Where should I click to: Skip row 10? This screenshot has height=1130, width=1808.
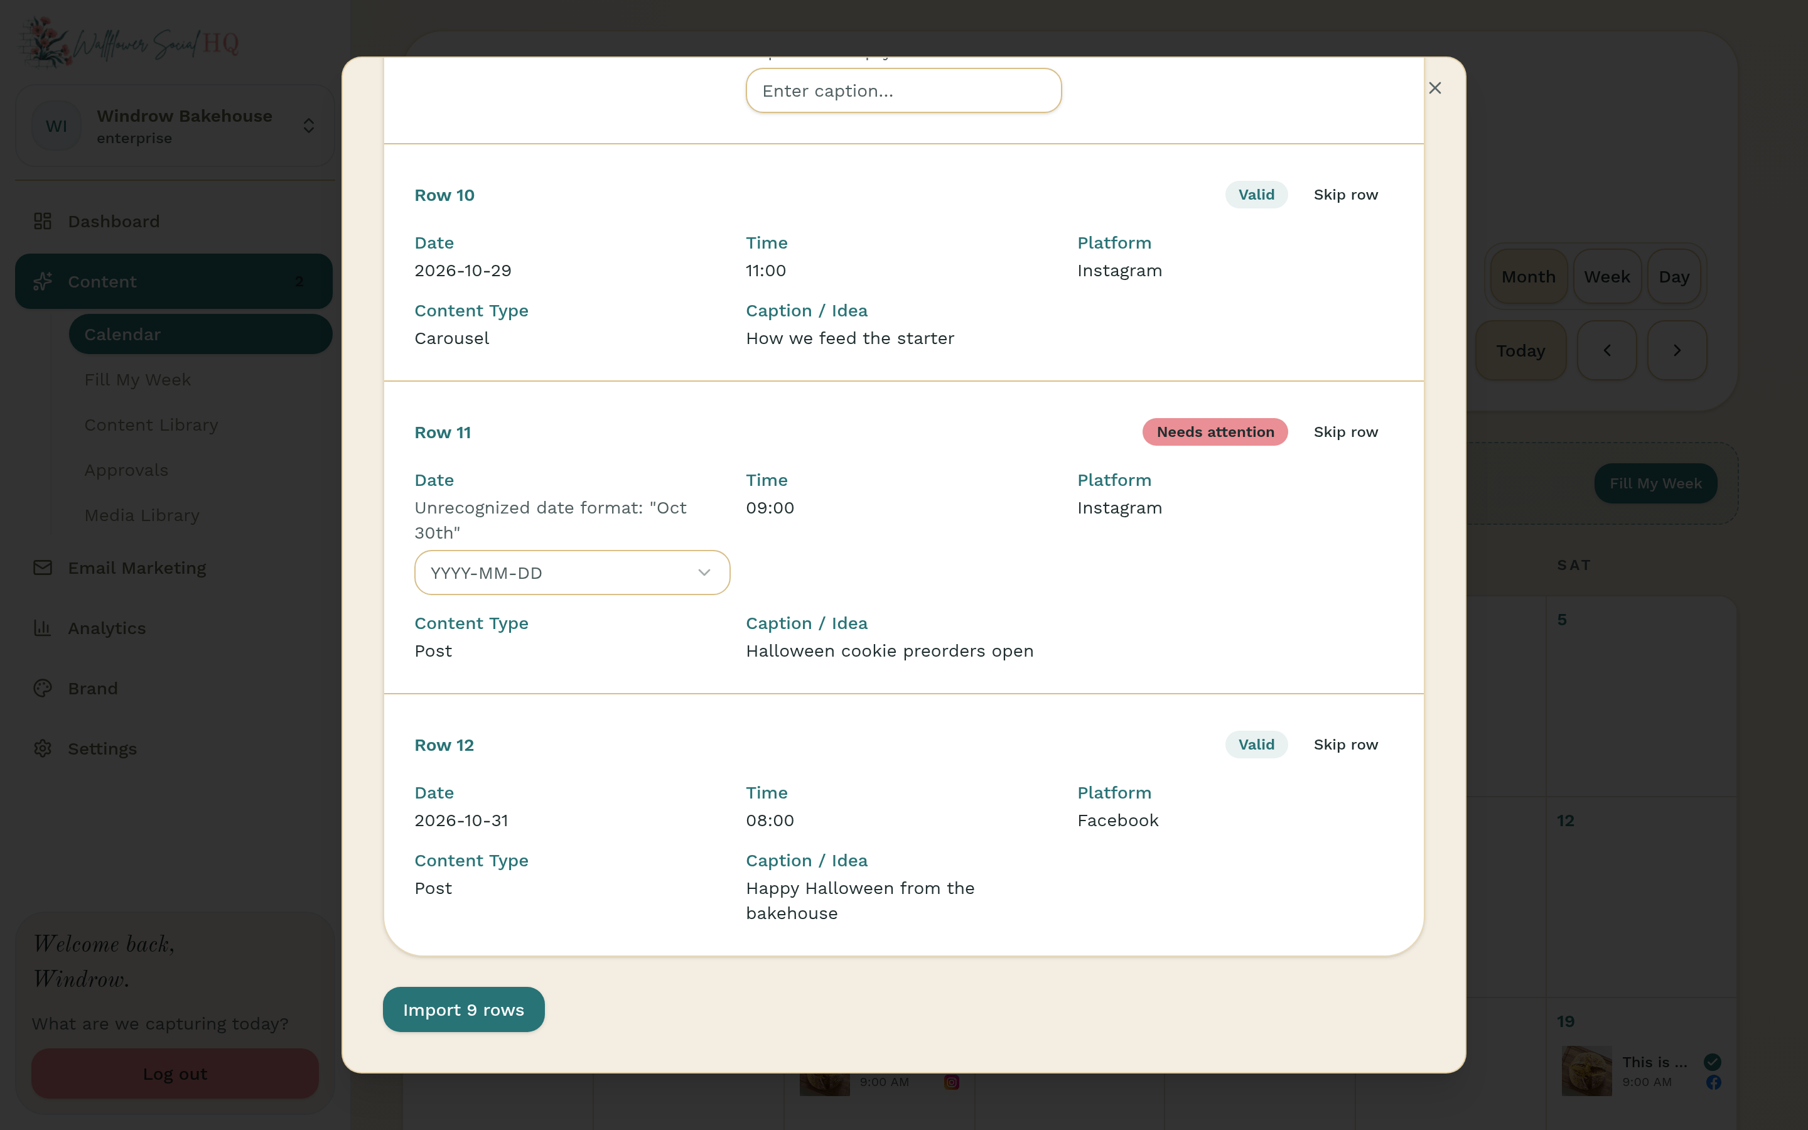point(1345,195)
